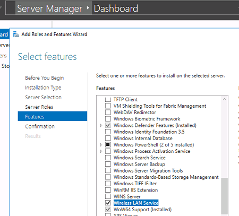Check Windows Biometric Framework feature

108,119
